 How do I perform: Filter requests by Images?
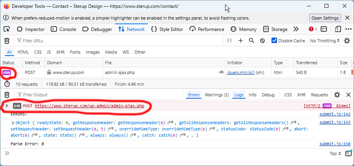(93, 52)
